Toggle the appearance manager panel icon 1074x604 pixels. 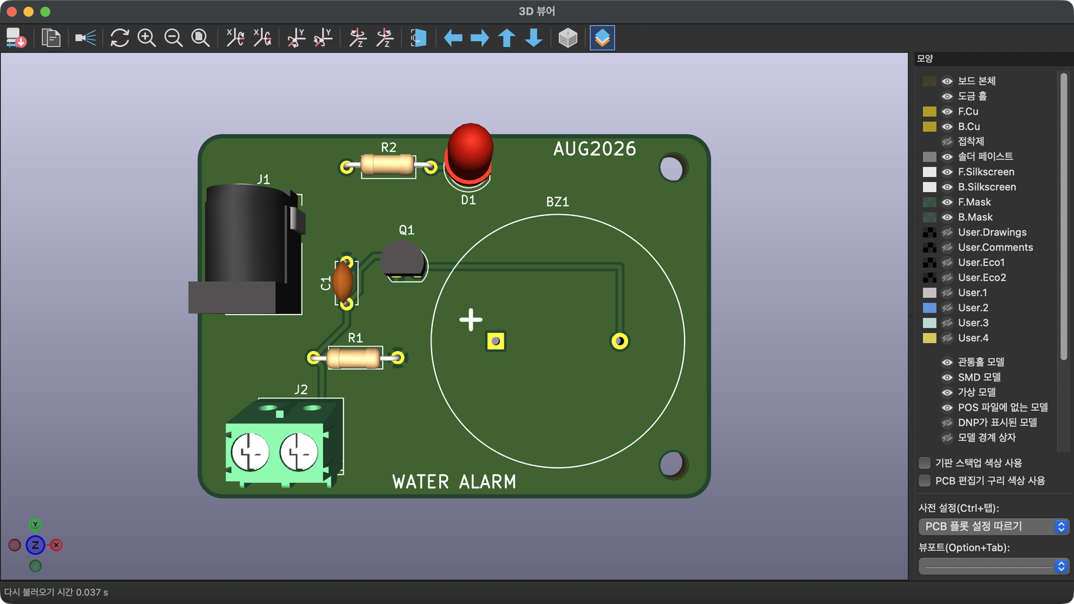(x=602, y=38)
